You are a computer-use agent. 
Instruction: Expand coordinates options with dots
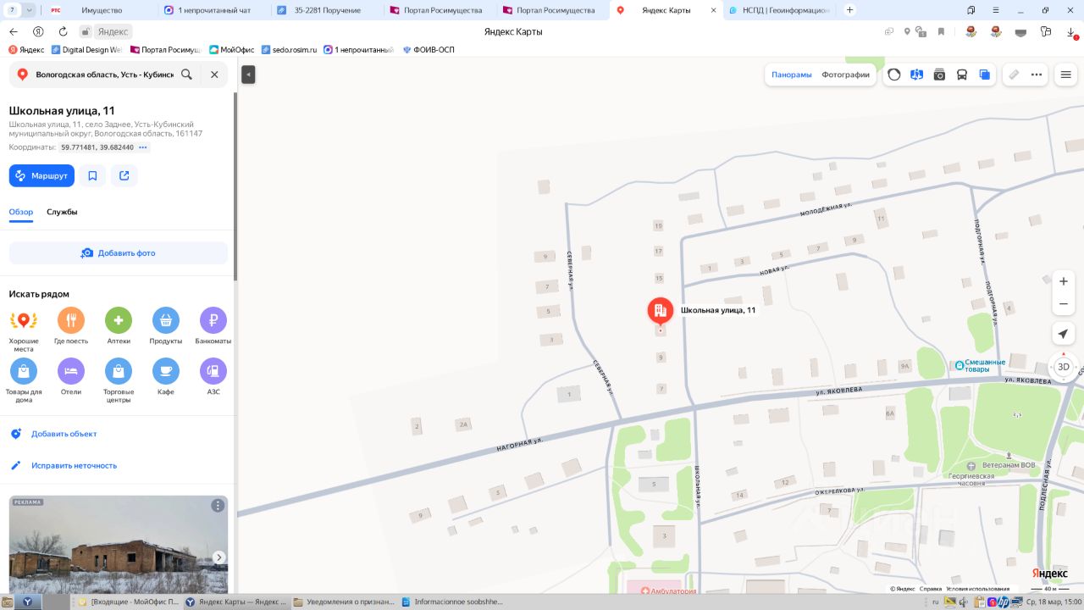click(143, 147)
